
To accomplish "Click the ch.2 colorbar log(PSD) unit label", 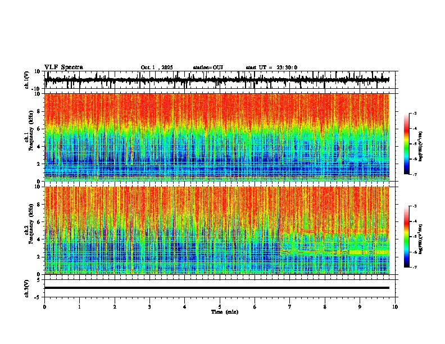I will 421,239.
